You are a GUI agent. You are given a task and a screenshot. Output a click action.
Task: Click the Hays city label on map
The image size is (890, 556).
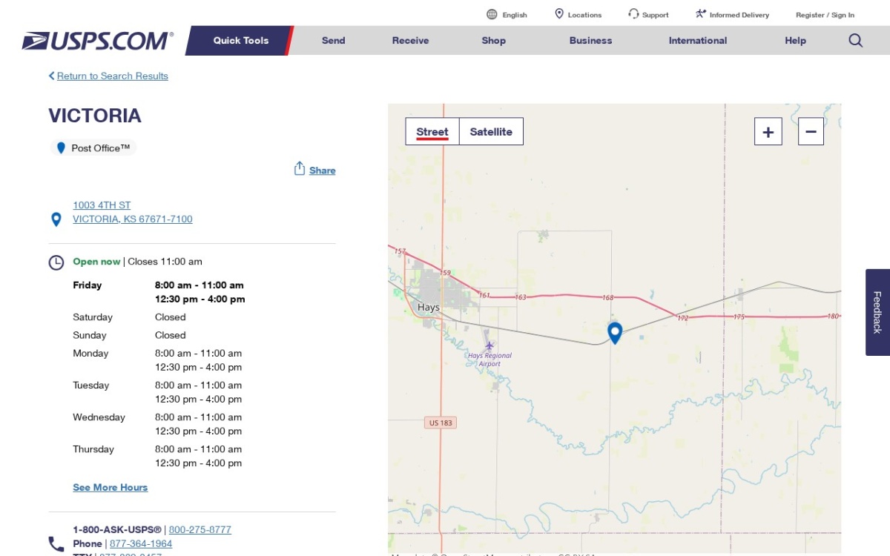pos(429,307)
